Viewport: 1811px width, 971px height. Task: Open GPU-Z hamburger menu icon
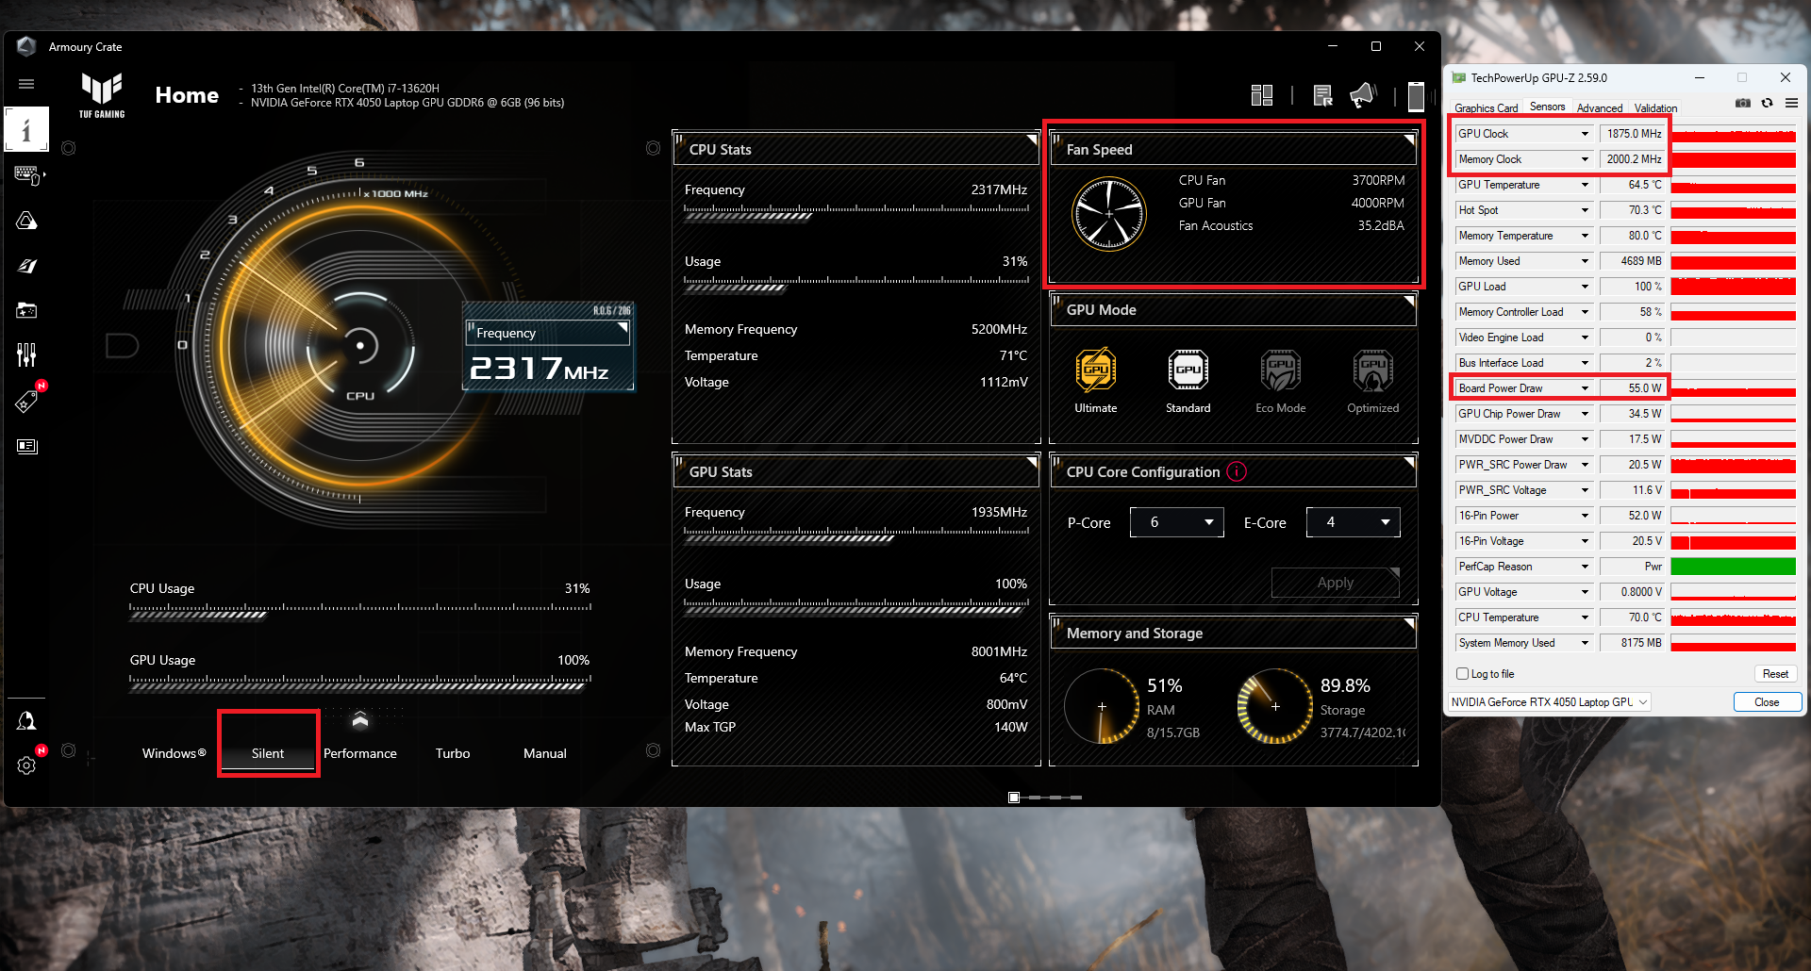point(1791,103)
